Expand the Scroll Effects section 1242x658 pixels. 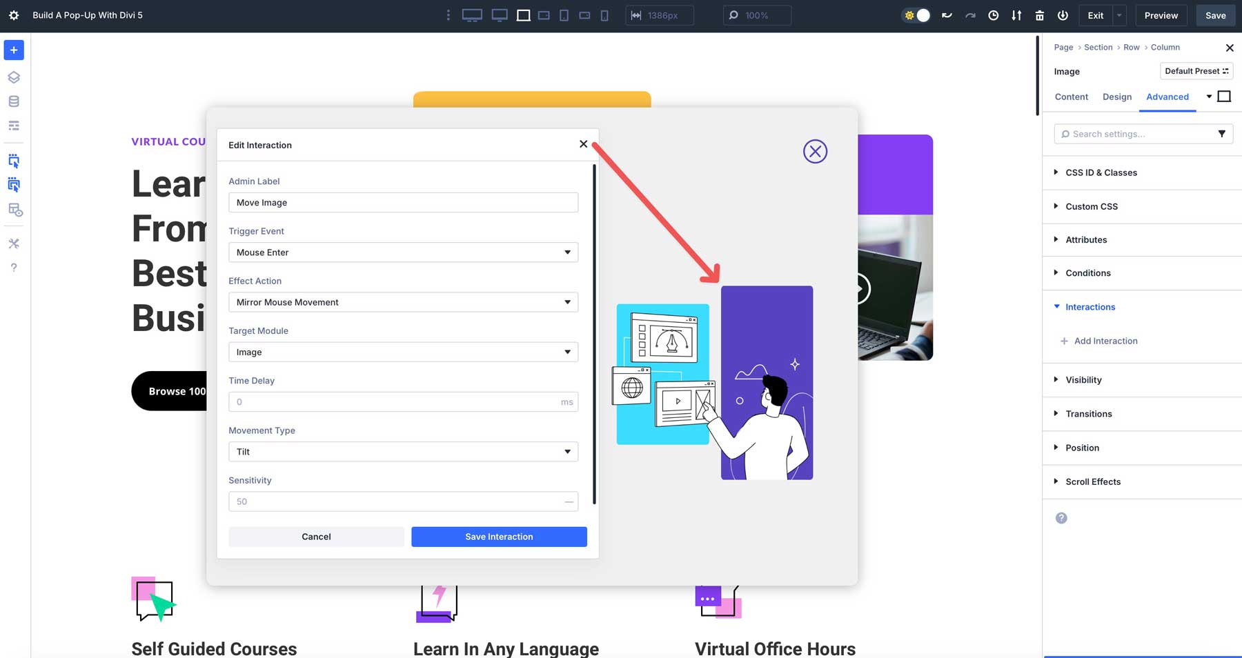1093,481
